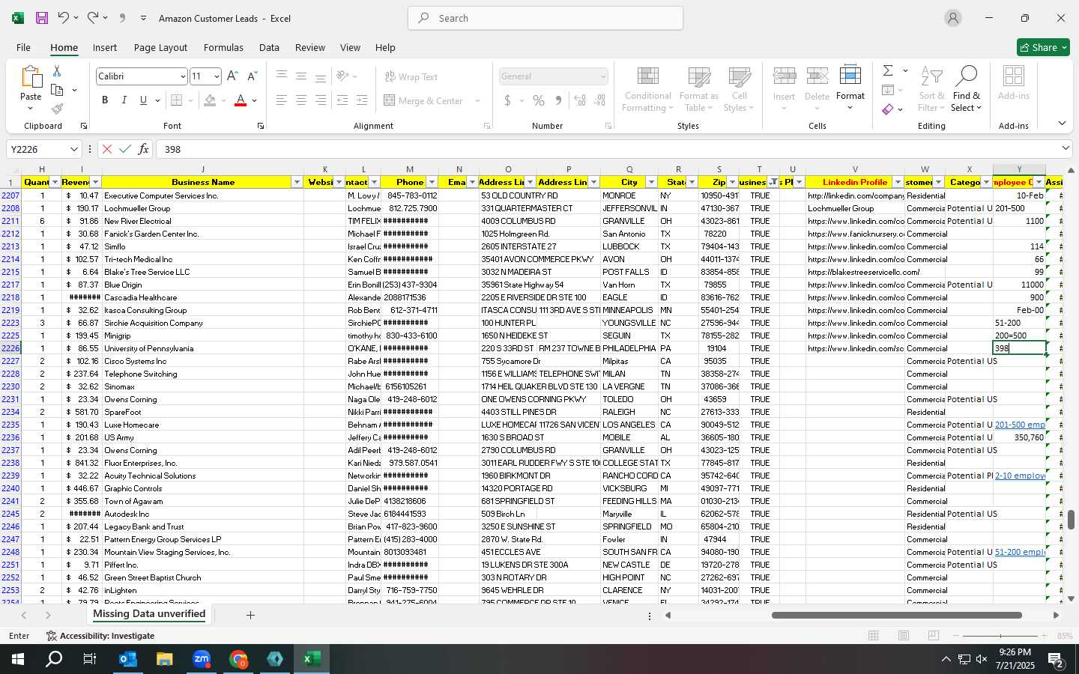
Task: Click the Copy icon in Clipboard group
Action: pyautogui.click(x=57, y=90)
